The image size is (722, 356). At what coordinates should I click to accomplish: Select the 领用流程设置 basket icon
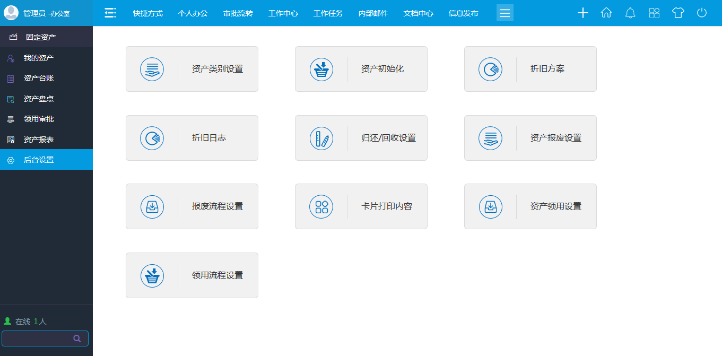pyautogui.click(x=152, y=275)
